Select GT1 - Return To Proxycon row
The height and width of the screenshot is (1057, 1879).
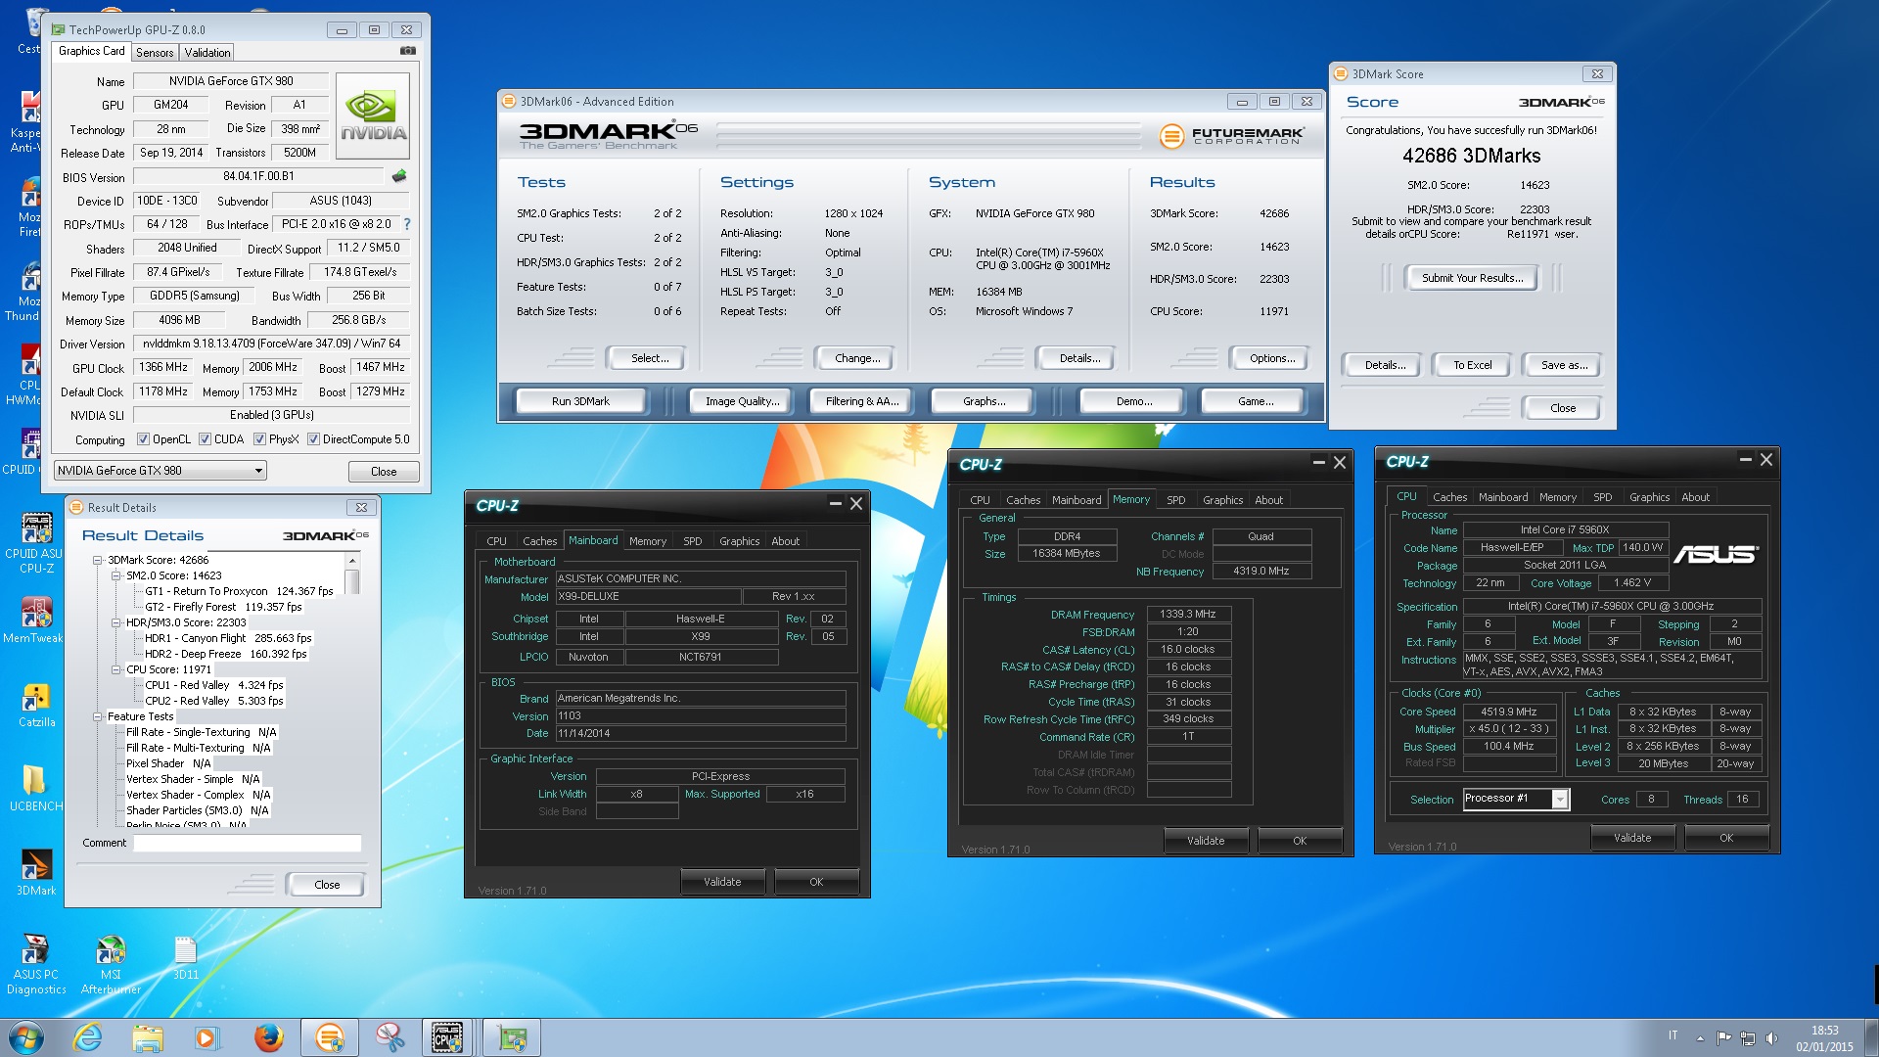pyautogui.click(x=239, y=591)
